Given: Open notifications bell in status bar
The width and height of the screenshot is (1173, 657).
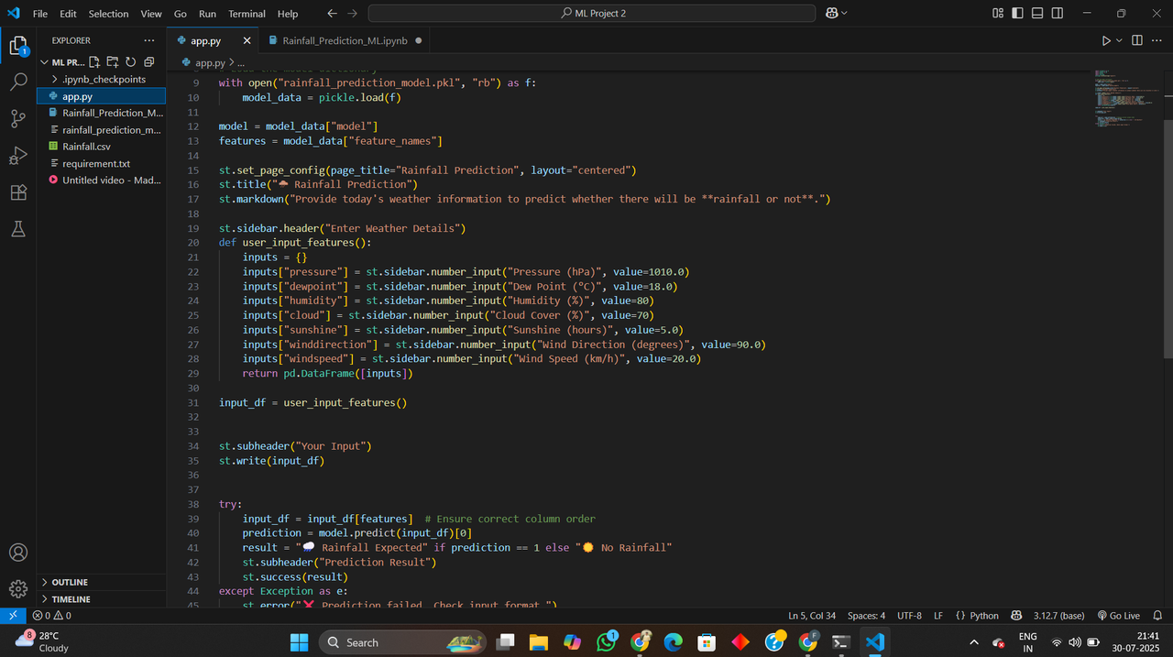Looking at the screenshot, I should (1157, 616).
